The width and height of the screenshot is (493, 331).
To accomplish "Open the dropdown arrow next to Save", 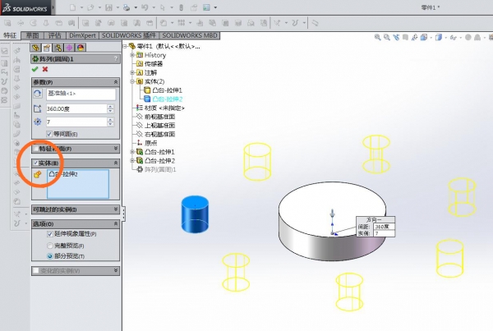I will coord(117,7).
